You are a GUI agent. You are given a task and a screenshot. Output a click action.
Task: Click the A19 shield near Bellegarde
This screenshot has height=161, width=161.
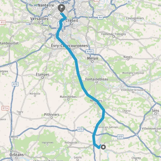(x=80, y=129)
